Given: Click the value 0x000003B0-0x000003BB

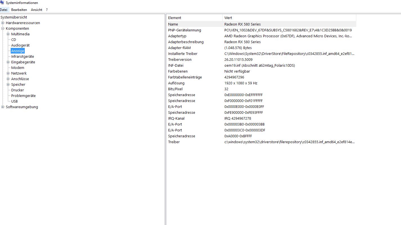Looking at the screenshot, I should click(244, 124).
